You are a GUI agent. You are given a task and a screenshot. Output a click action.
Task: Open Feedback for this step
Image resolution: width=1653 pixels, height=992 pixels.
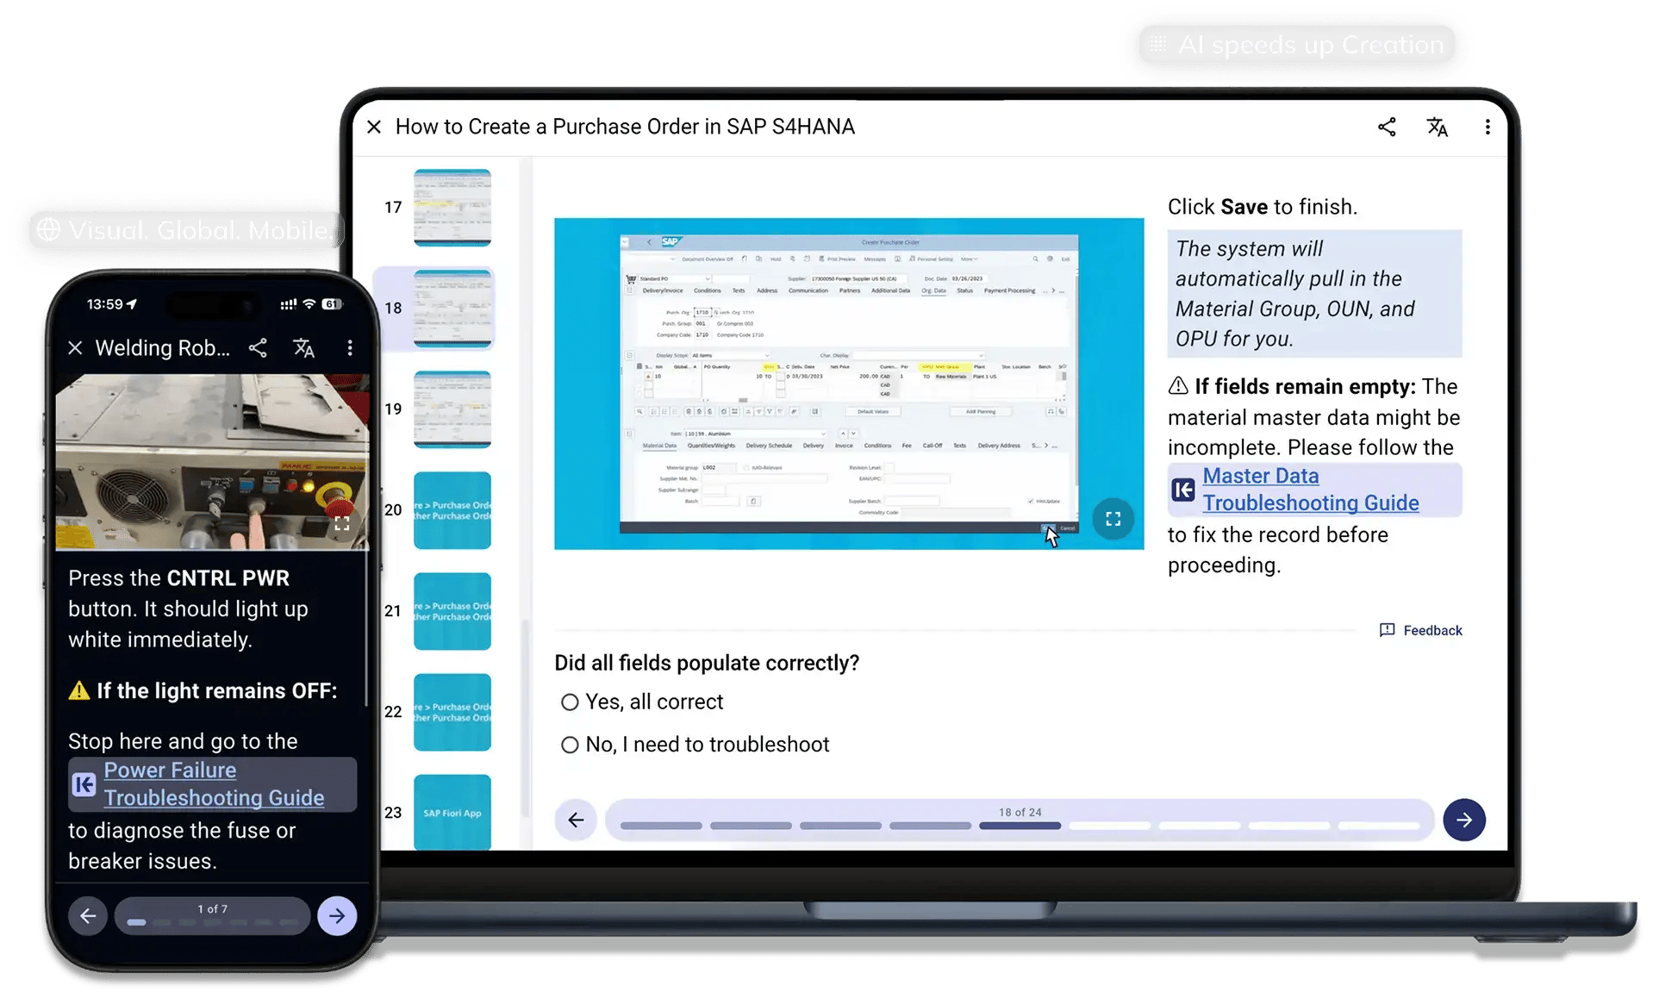coord(1419,630)
